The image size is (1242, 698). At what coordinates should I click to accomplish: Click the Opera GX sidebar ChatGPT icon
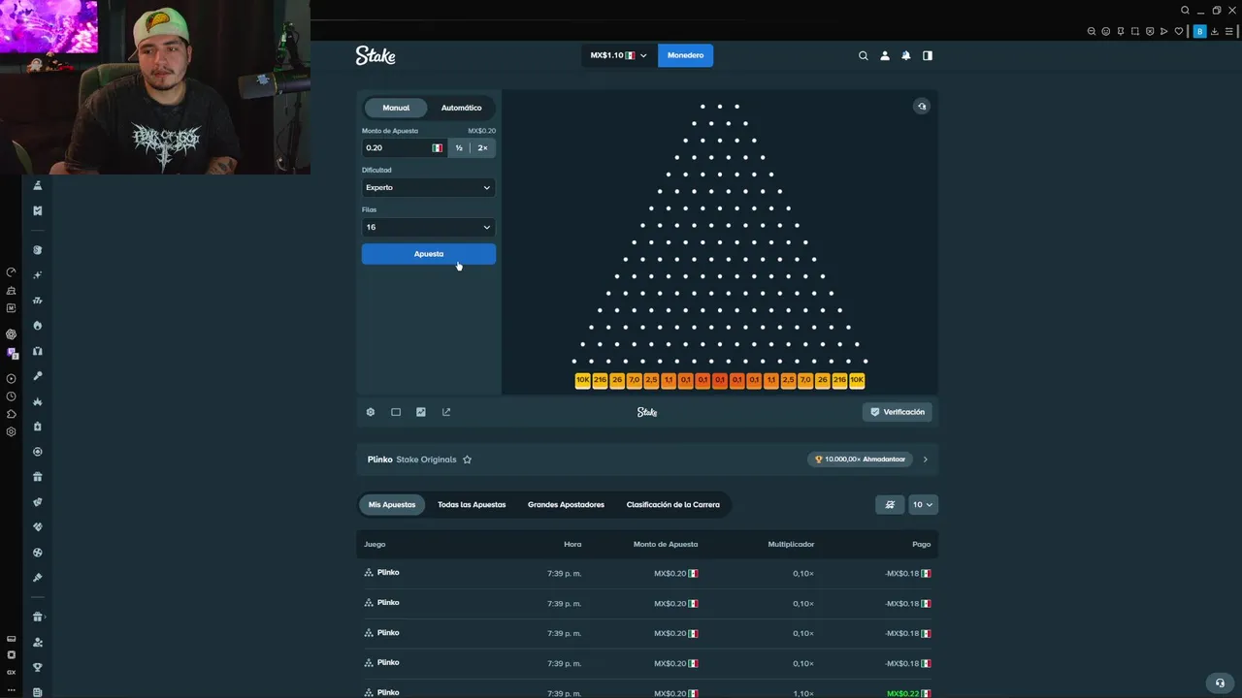[12, 334]
